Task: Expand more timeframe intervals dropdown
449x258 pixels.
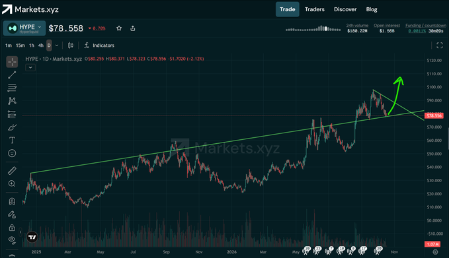Action: (57, 46)
